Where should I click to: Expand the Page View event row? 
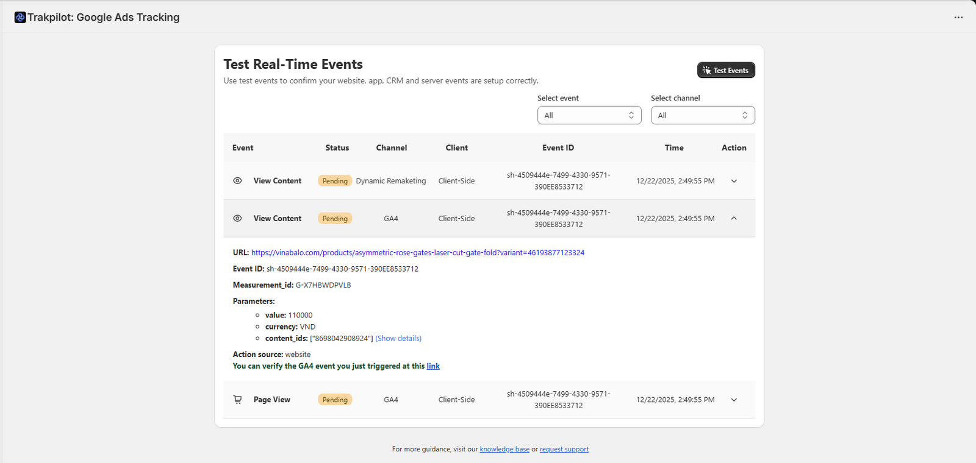coord(734,400)
